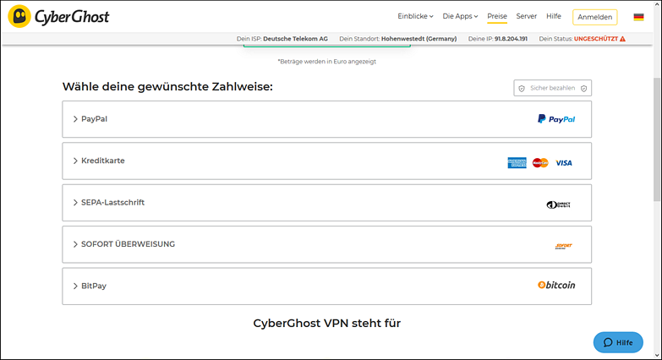662x360 pixels.
Task: Click the page vertical scrollbar thumb
Action: [x=657, y=139]
